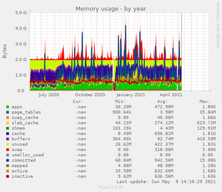
Task: Click the yellow slab_cache legend swatch
Action: (x=8, y=123)
